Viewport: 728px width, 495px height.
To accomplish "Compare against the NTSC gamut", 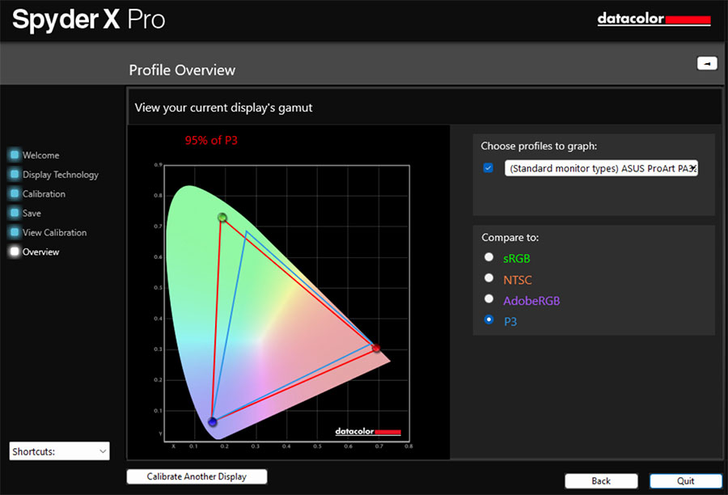I will coord(489,279).
